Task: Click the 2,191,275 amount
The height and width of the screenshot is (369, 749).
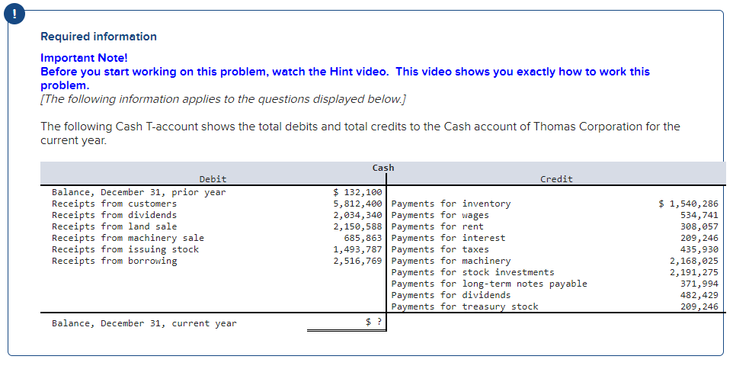Action: tap(694, 272)
